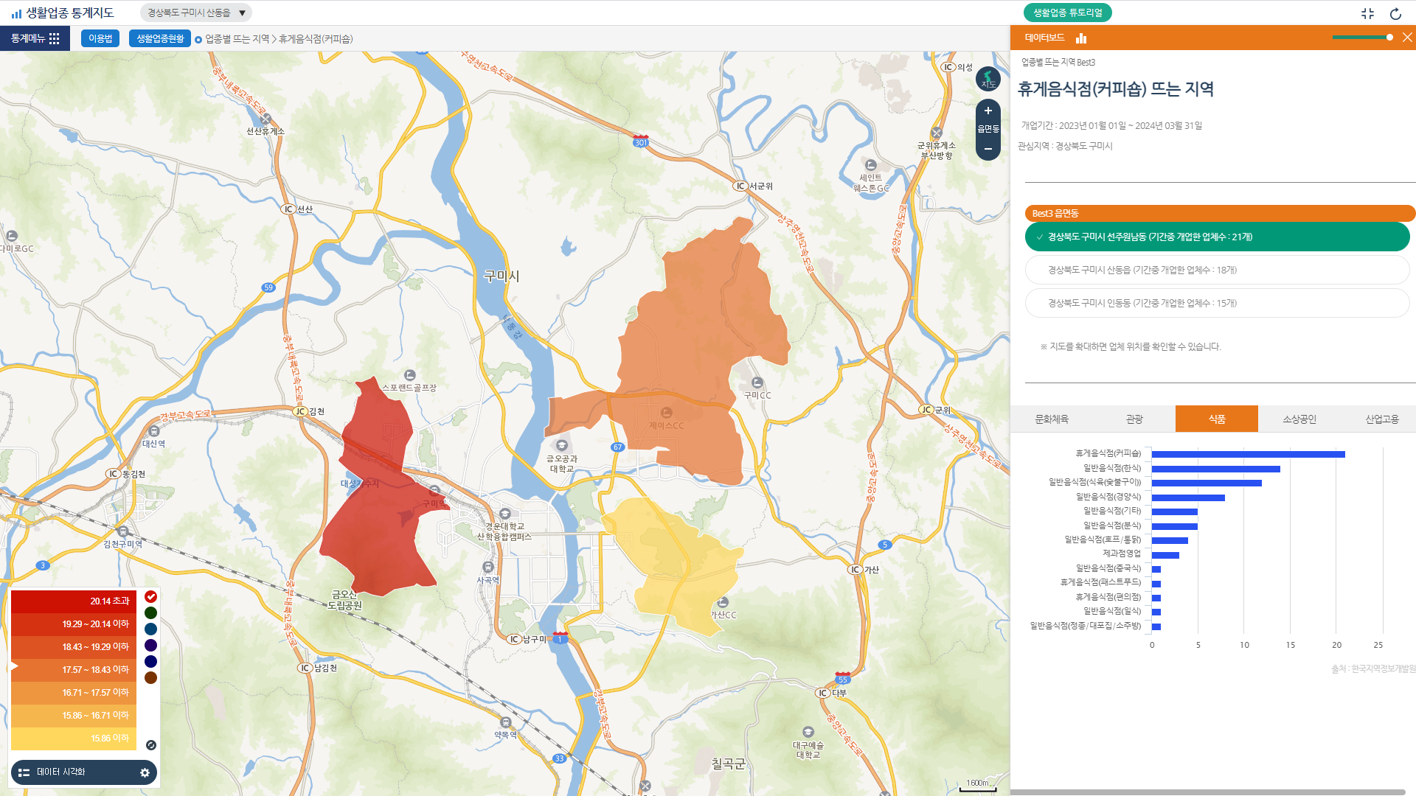
Task: Click the exit fullscreen icon
Action: point(1367,13)
